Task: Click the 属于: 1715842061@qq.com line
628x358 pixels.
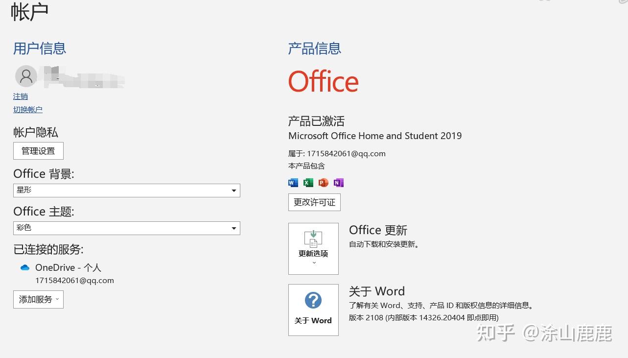Action: click(x=337, y=153)
